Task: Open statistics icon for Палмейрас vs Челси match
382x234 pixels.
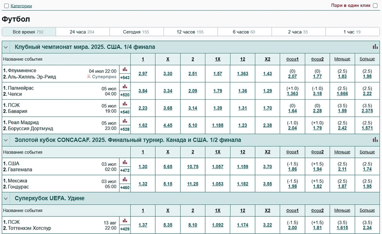Action: point(125,87)
